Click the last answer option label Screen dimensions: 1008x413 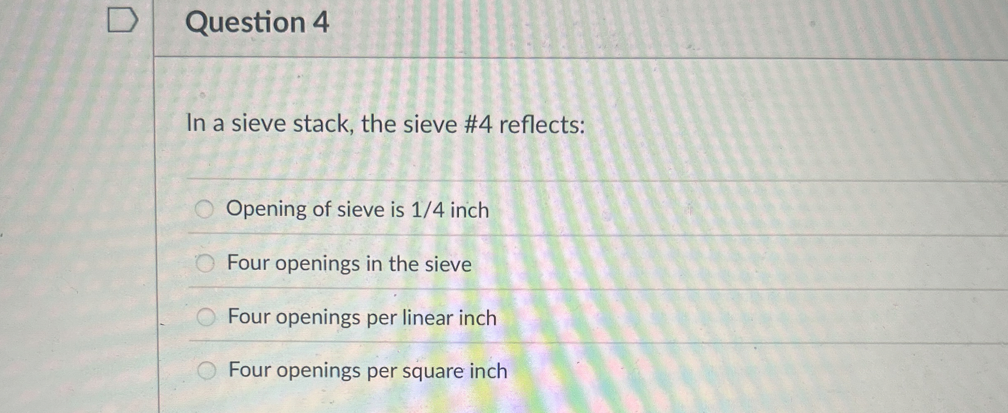pyautogui.click(x=366, y=370)
